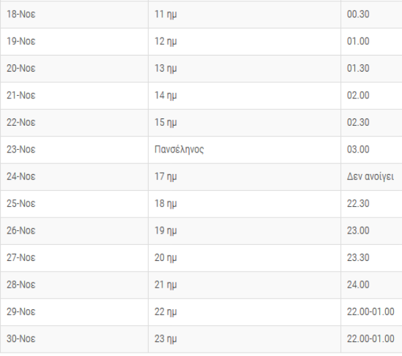The width and height of the screenshot is (402, 356).
Task: Click the 24.00 time cell
Action: point(371,285)
